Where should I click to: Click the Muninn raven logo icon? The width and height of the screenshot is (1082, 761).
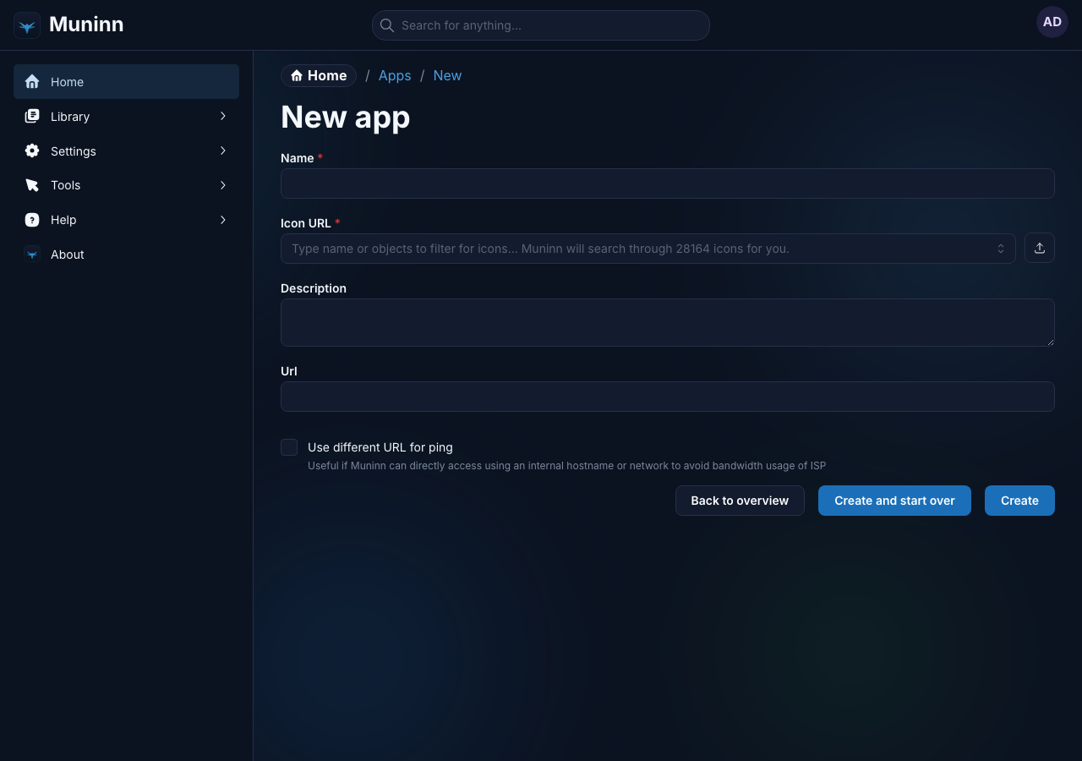(27, 25)
